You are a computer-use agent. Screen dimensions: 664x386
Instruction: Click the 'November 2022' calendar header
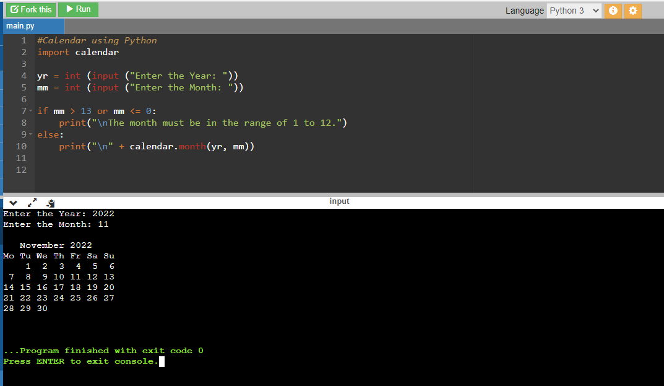[x=56, y=245]
